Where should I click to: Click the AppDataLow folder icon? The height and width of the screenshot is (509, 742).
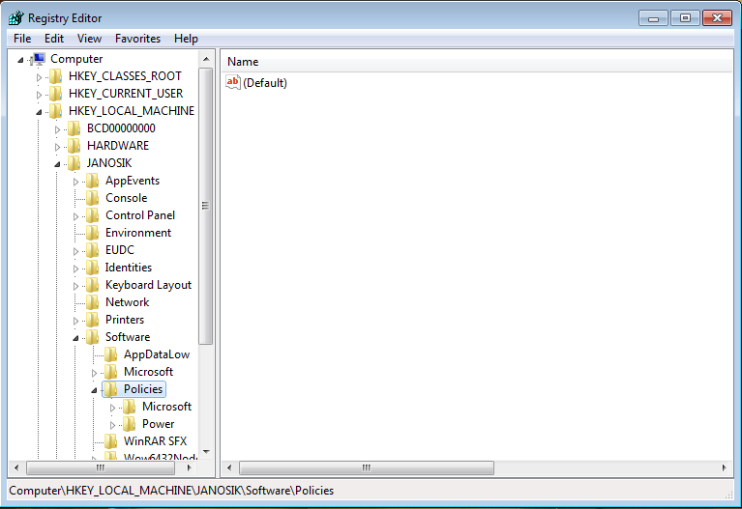111,354
